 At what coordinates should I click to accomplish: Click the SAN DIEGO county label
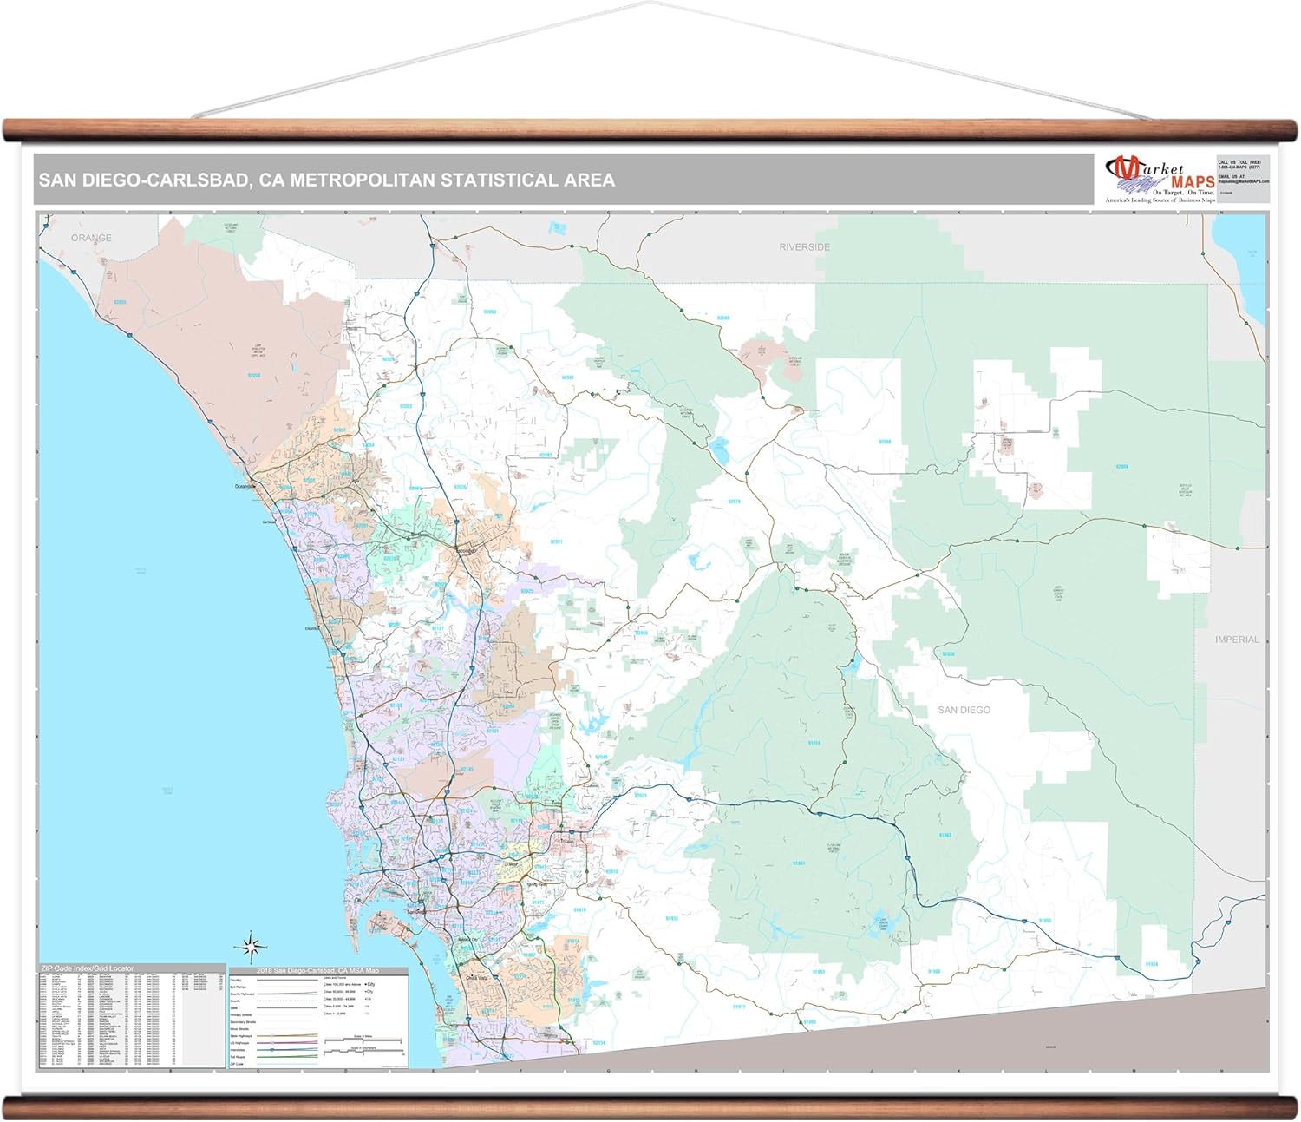click(964, 710)
